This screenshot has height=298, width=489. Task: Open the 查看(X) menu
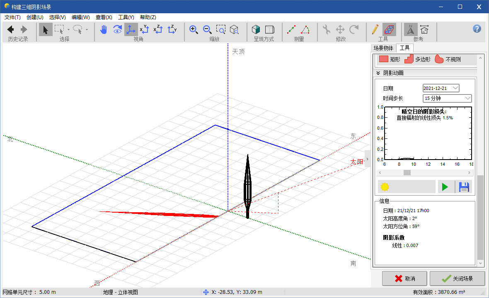(x=104, y=17)
